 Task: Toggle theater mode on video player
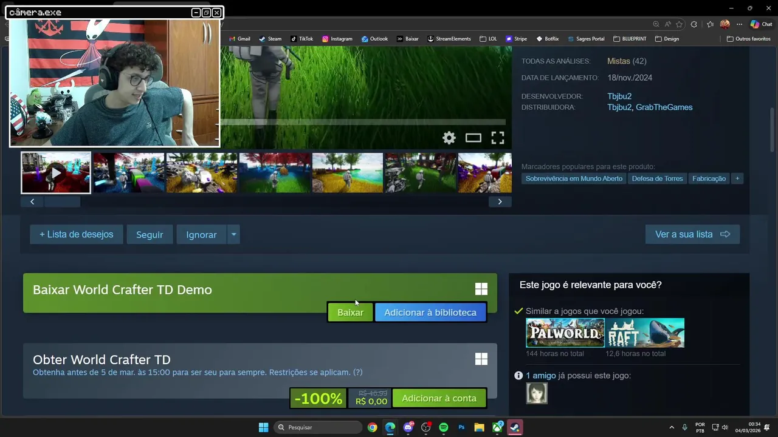click(473, 138)
